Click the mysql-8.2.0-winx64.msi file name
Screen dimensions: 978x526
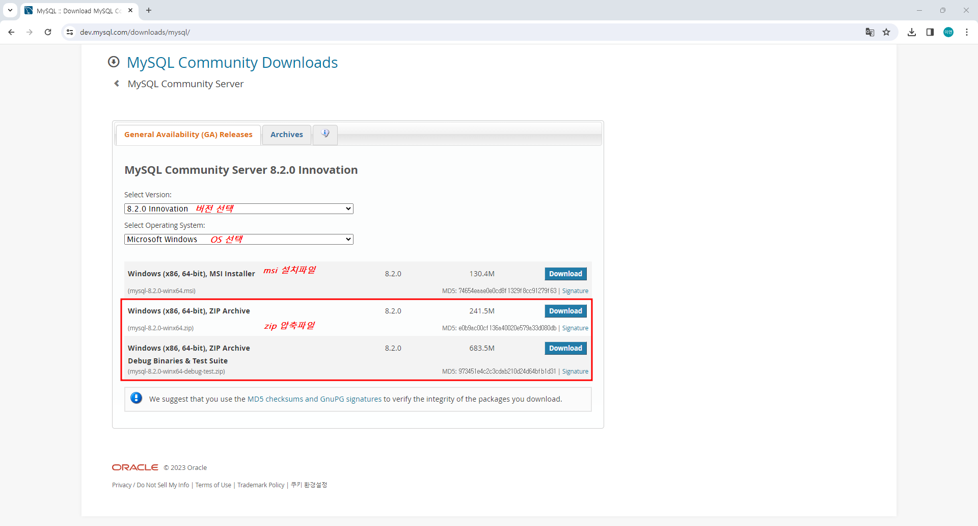[161, 291]
